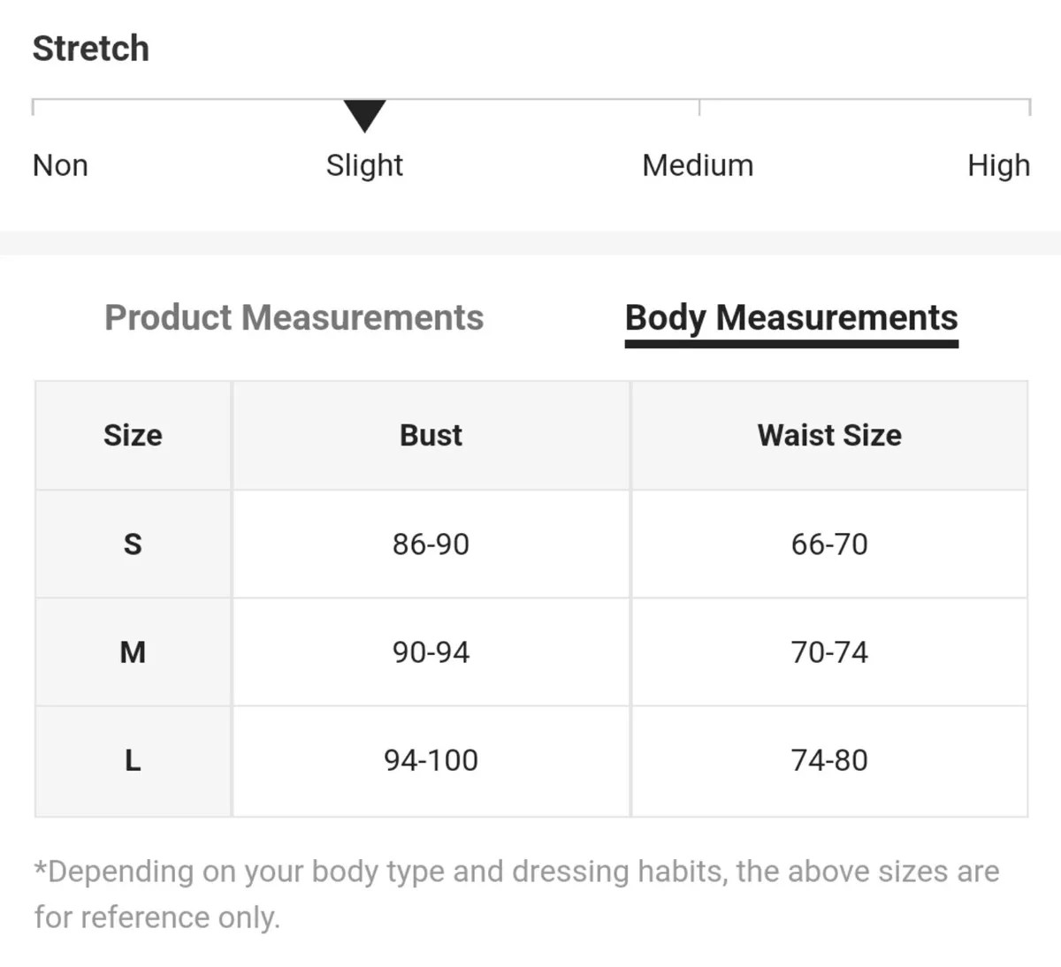The image size is (1061, 967).
Task: Click the Bust column header
Action: 431,435
